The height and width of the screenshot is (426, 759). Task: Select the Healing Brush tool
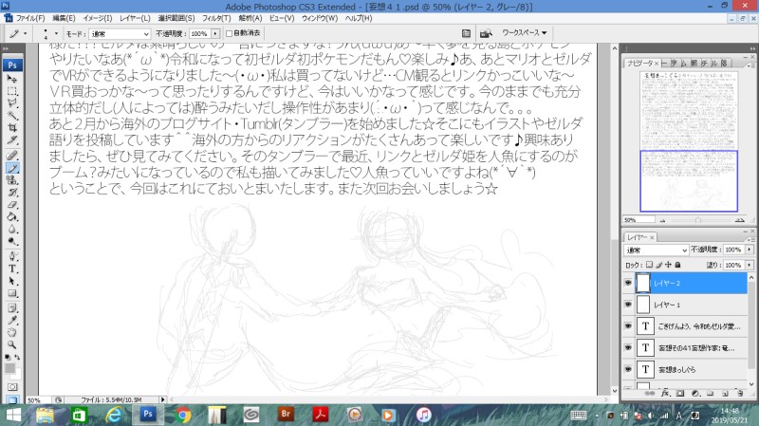[x=12, y=156]
